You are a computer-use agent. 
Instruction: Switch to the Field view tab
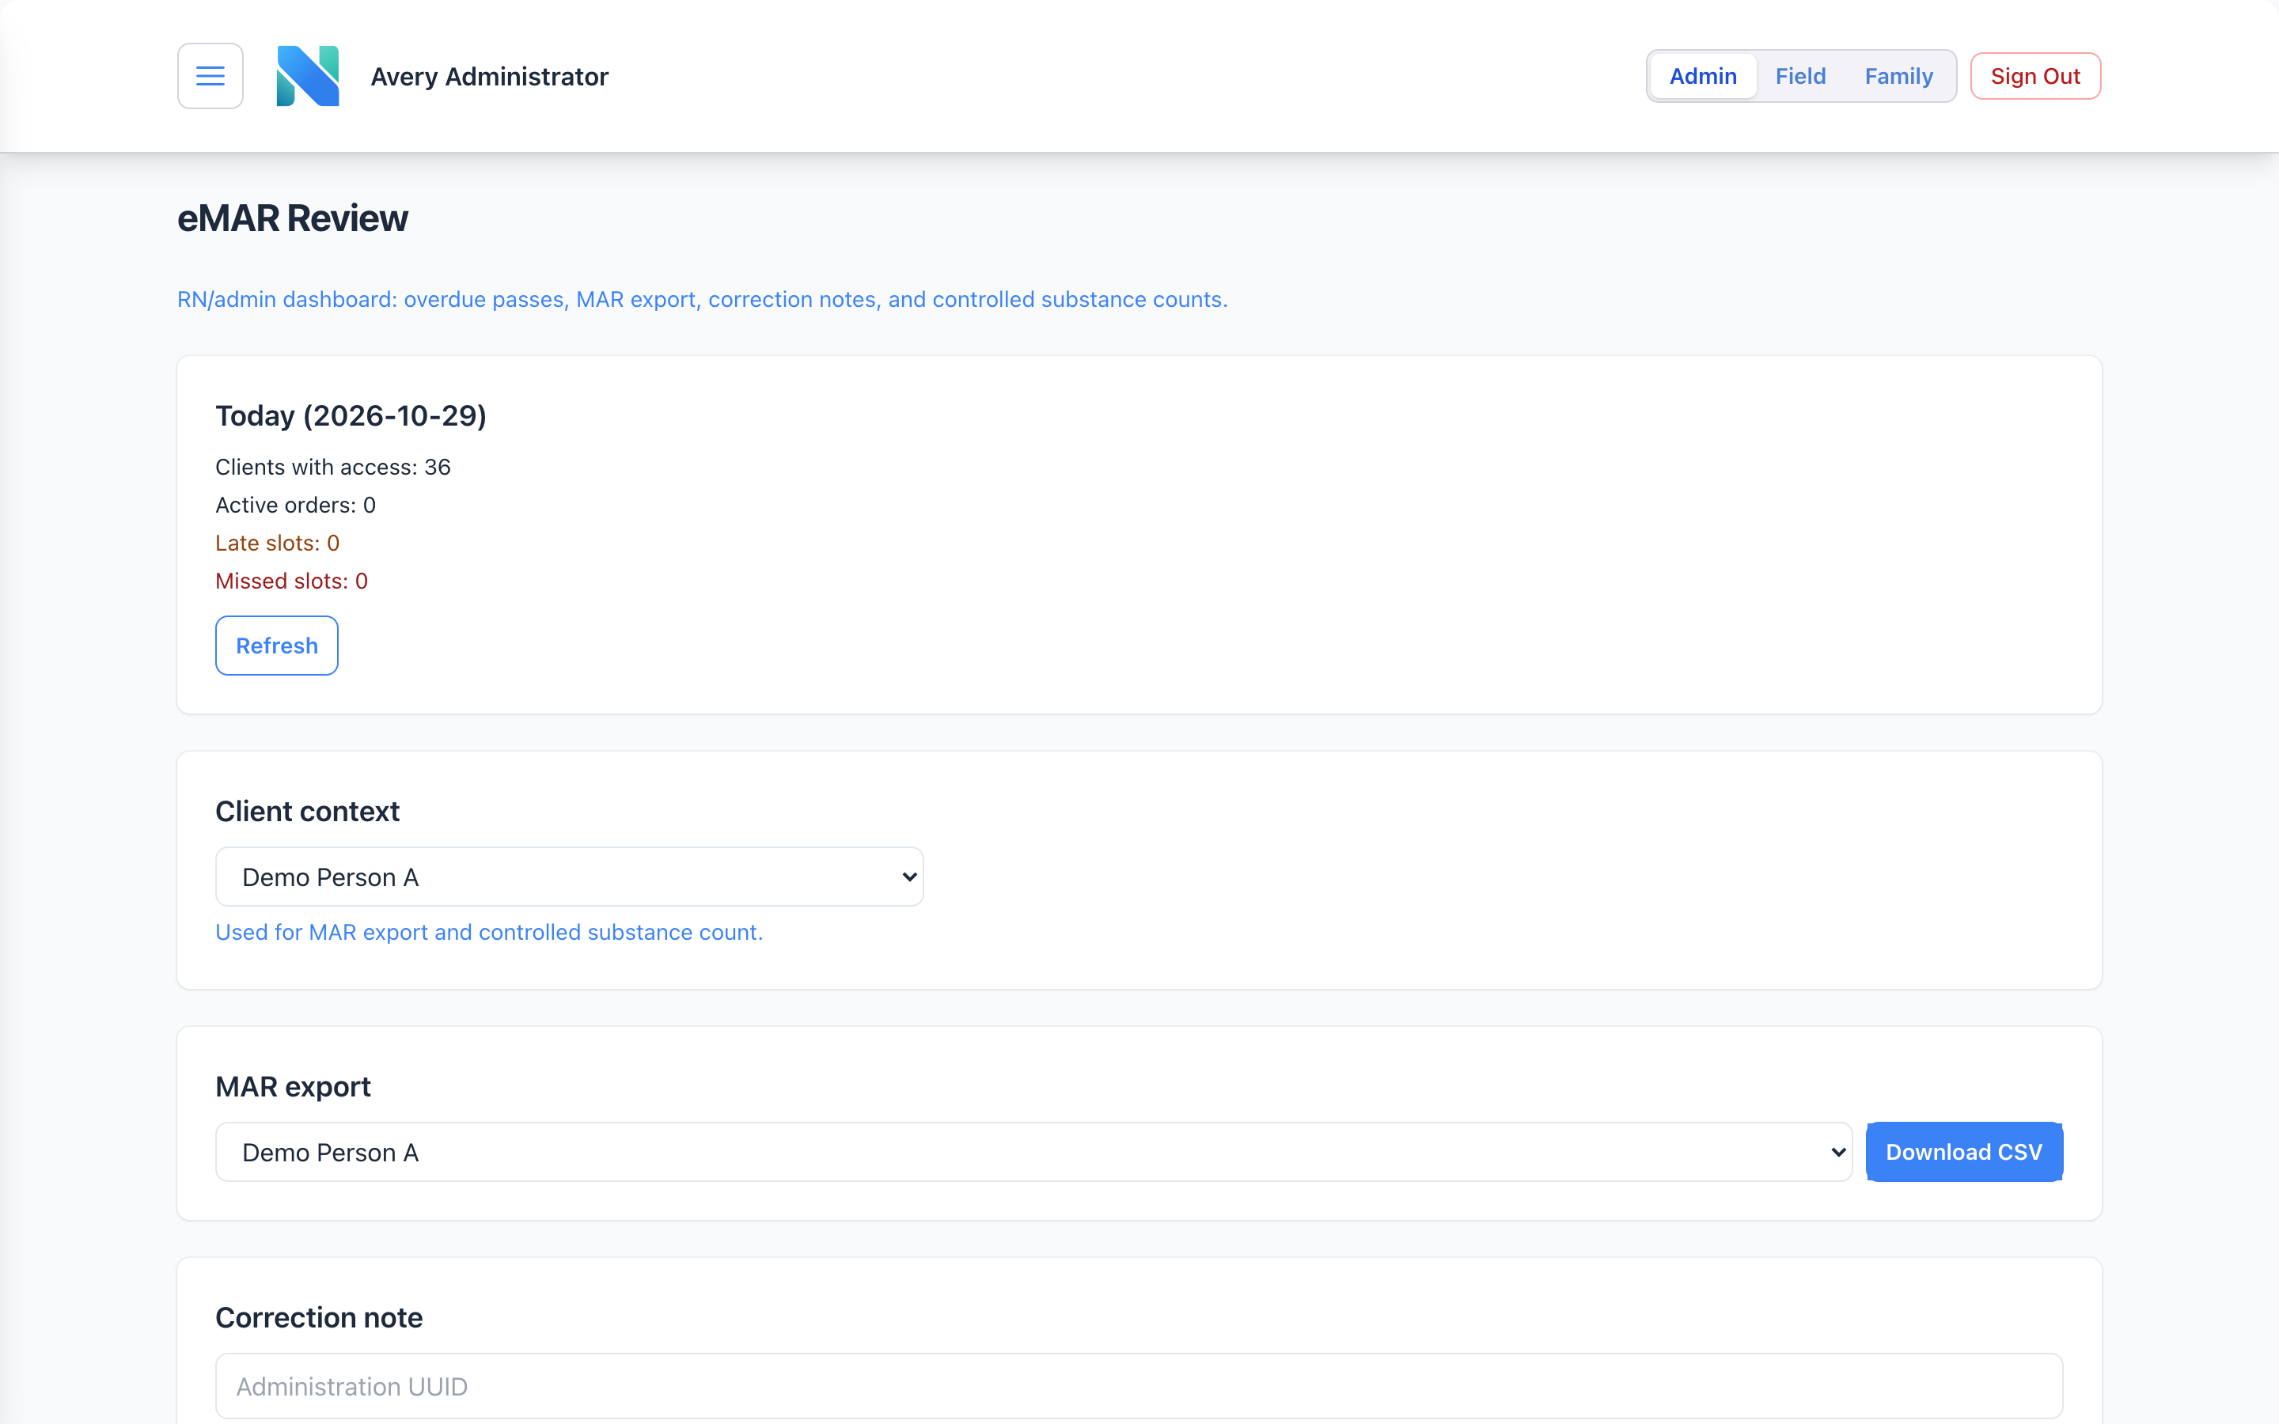tap(1799, 75)
